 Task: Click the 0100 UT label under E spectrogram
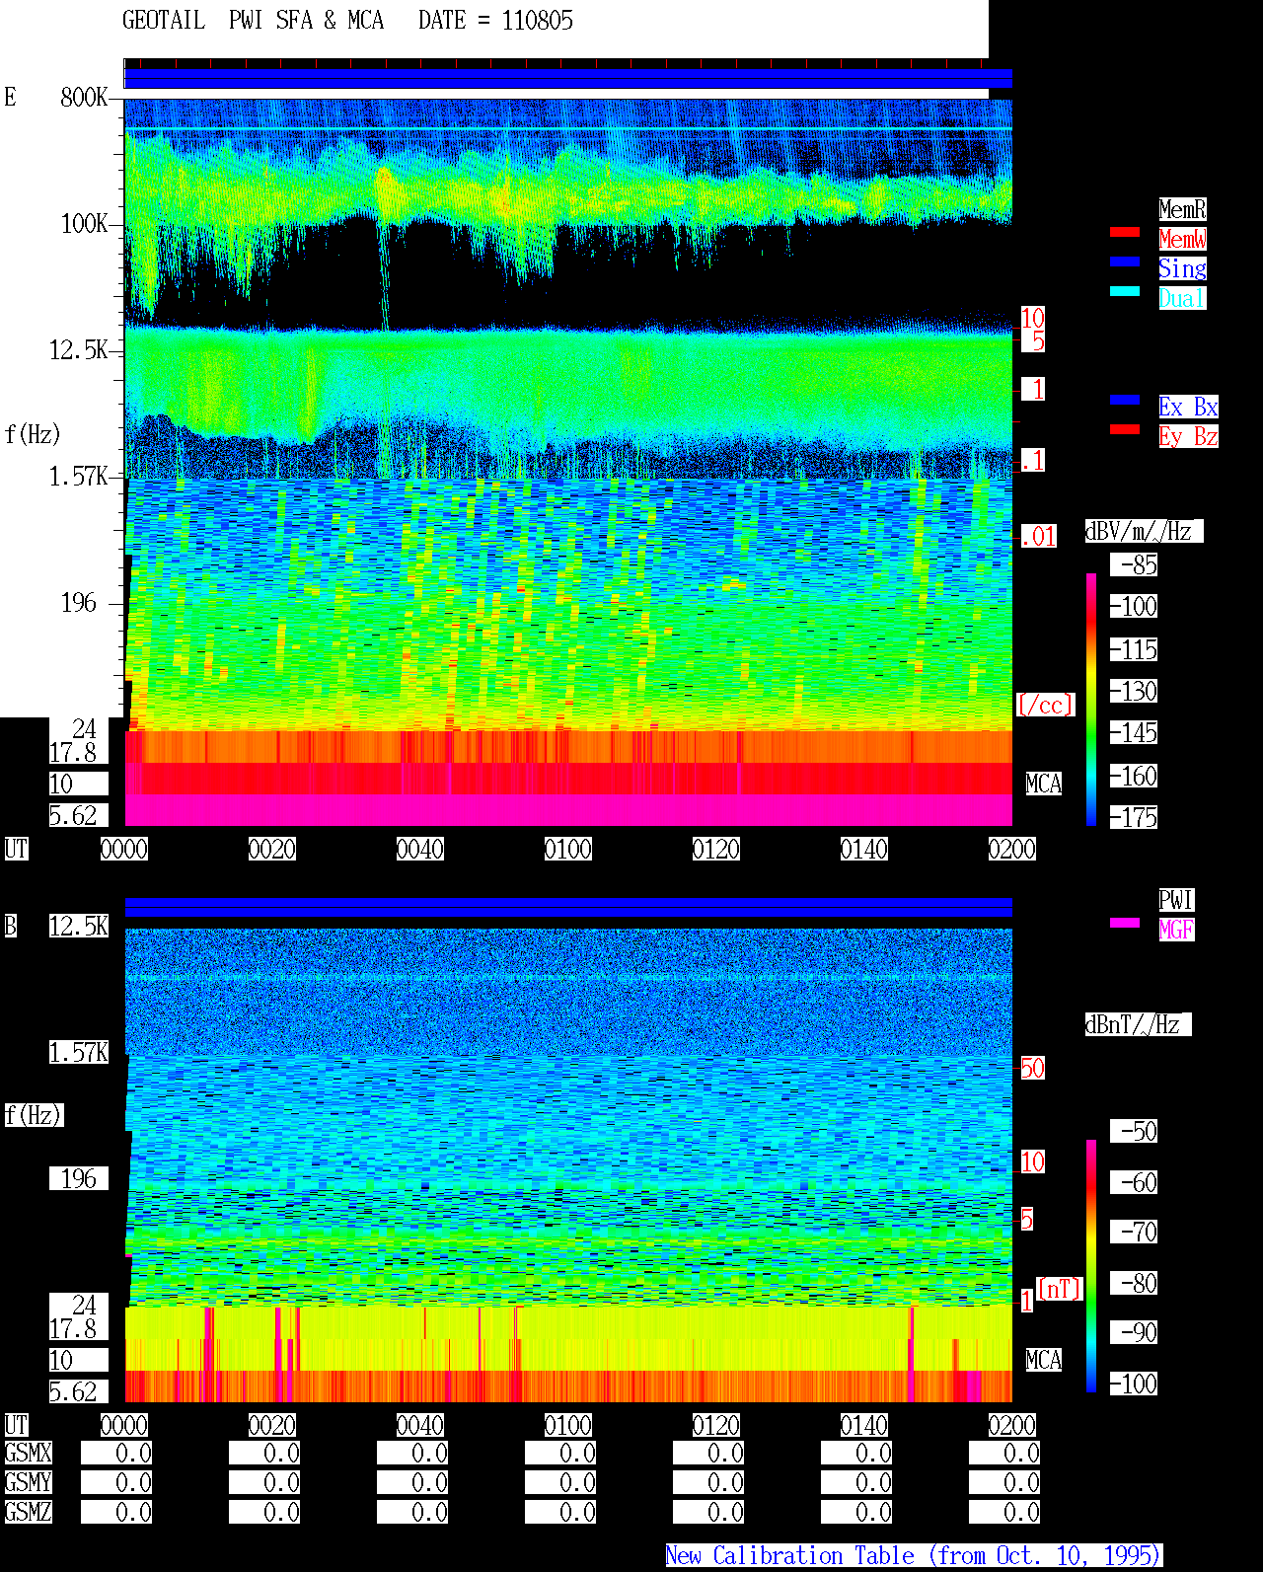(568, 849)
